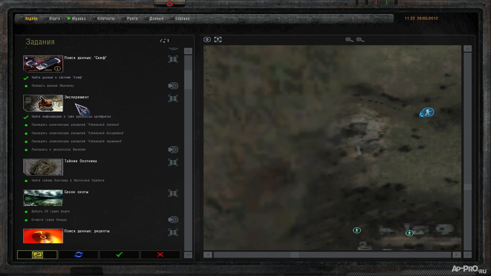Click the task description book button
This screenshot has height=276, width=491.
click(x=37, y=255)
